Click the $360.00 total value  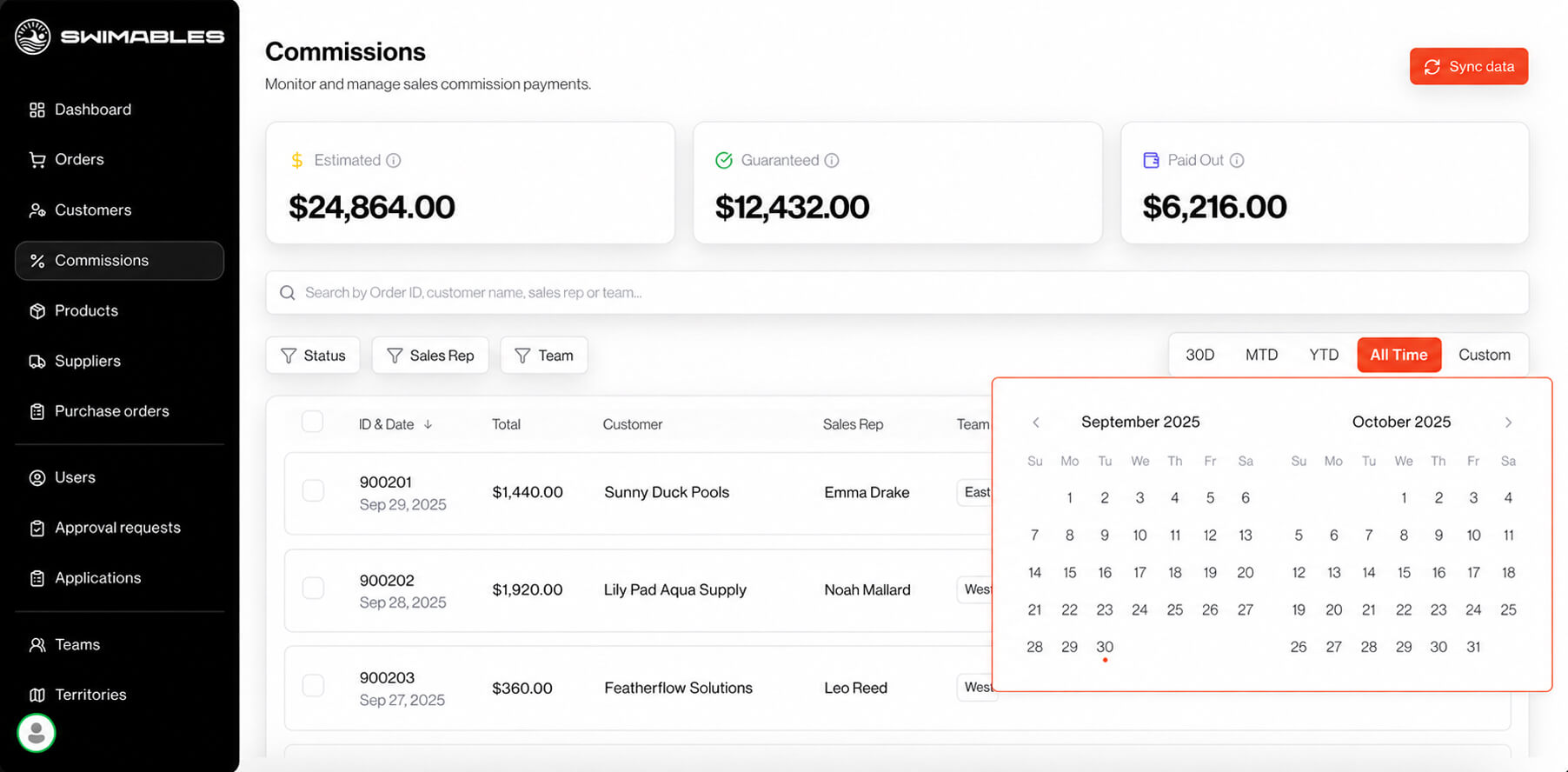(522, 688)
